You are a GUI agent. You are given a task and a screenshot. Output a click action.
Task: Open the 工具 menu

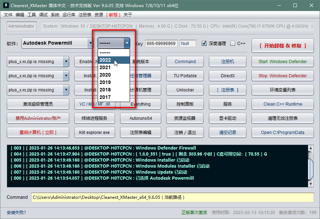click(32, 15)
